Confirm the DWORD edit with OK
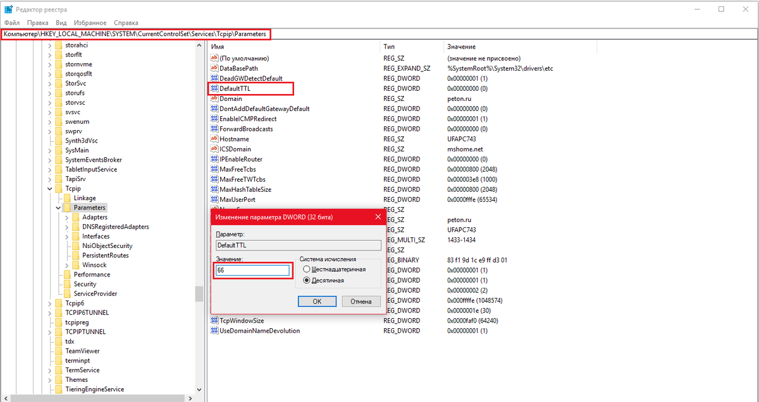The image size is (759, 402). [x=317, y=302]
